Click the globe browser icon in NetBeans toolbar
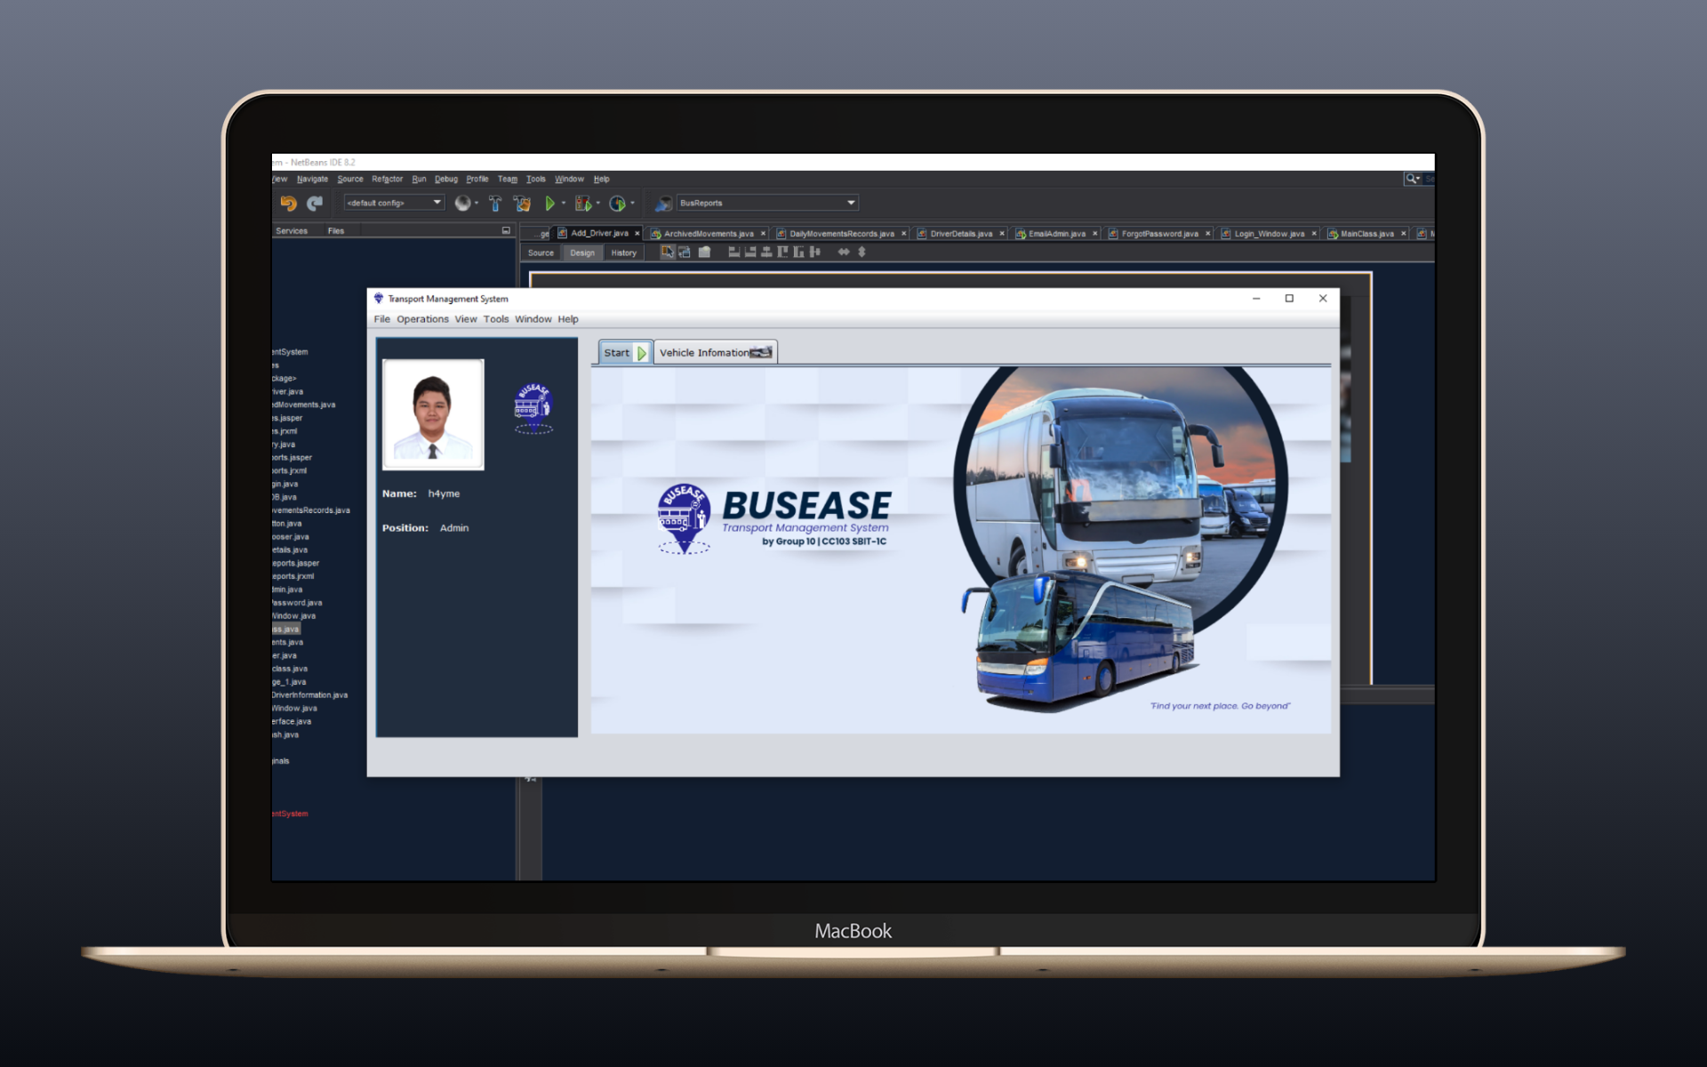1707x1067 pixels. tap(462, 204)
